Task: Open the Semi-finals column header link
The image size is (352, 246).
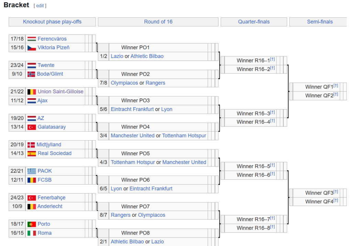Action: (x=320, y=22)
